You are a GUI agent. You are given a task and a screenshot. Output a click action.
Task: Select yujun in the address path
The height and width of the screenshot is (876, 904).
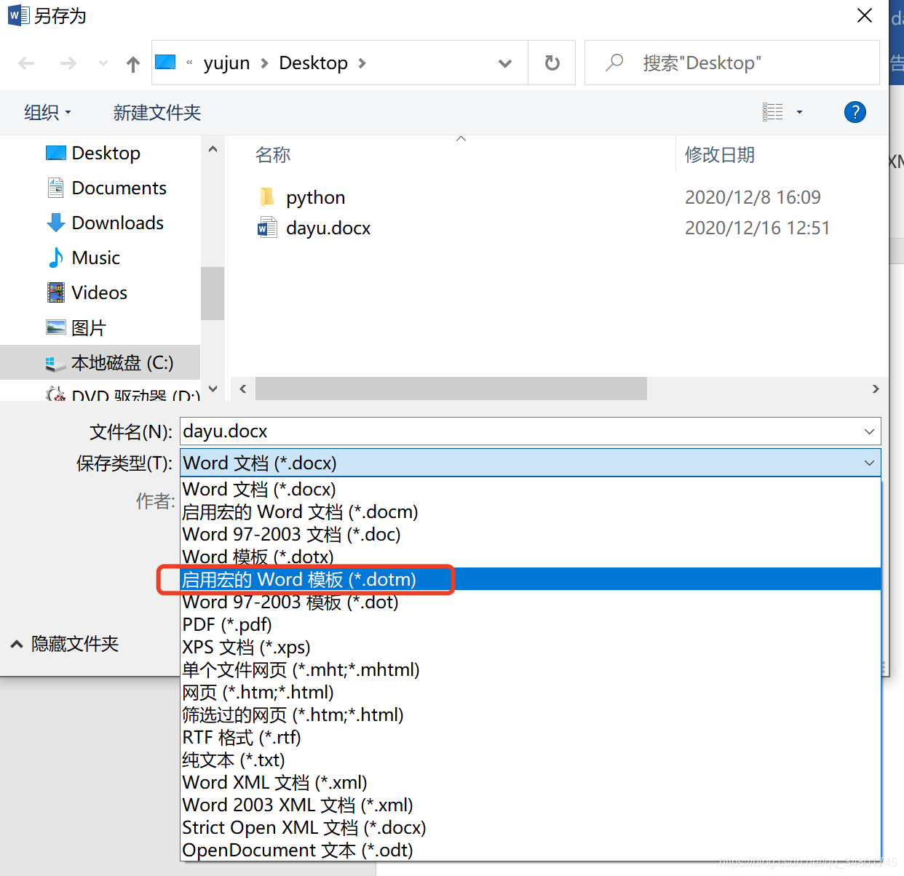click(226, 63)
